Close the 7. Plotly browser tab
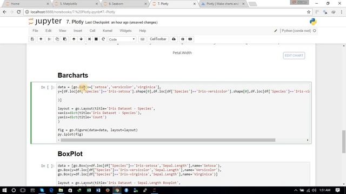The image size is (346, 194). click(195, 4)
